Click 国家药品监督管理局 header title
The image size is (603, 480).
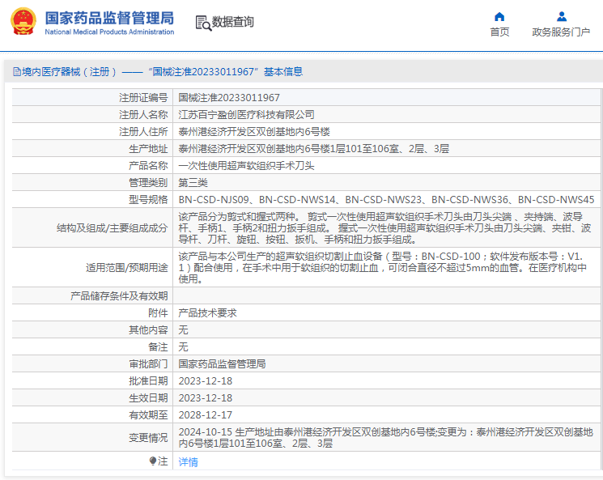coord(109,18)
